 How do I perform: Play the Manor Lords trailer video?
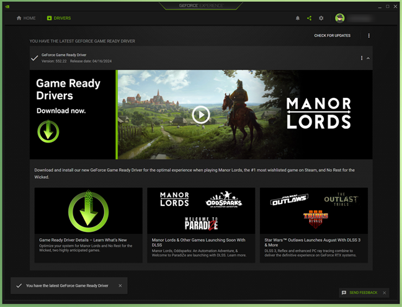(201, 115)
